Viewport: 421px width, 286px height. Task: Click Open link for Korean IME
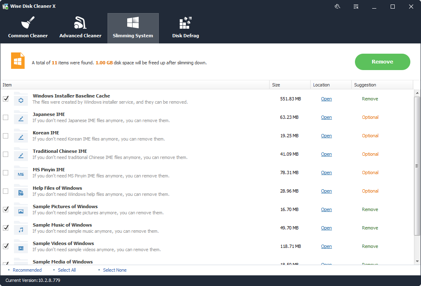coord(326,136)
